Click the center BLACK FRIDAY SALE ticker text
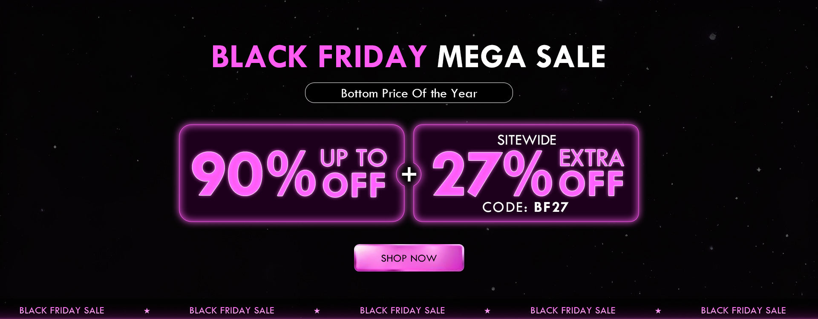This screenshot has height=319, width=818. (x=402, y=310)
